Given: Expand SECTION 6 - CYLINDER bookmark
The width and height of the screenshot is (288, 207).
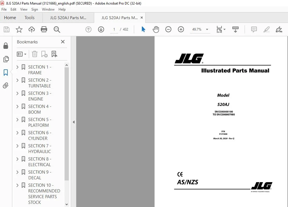Looking at the screenshot, I should (x=17, y=133).
